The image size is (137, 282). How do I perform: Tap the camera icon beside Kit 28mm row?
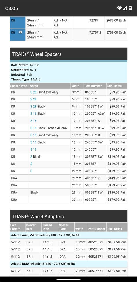tap(21, 32)
